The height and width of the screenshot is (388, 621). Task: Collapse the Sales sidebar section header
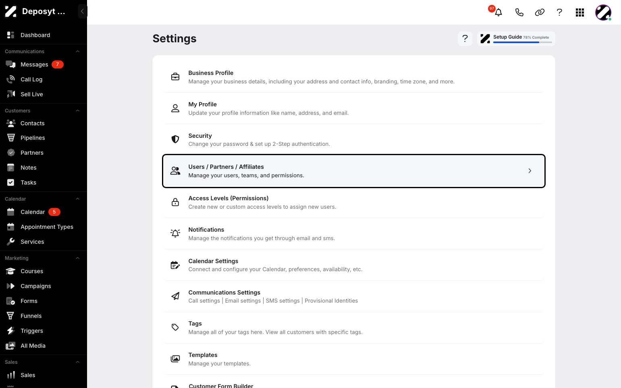78,362
